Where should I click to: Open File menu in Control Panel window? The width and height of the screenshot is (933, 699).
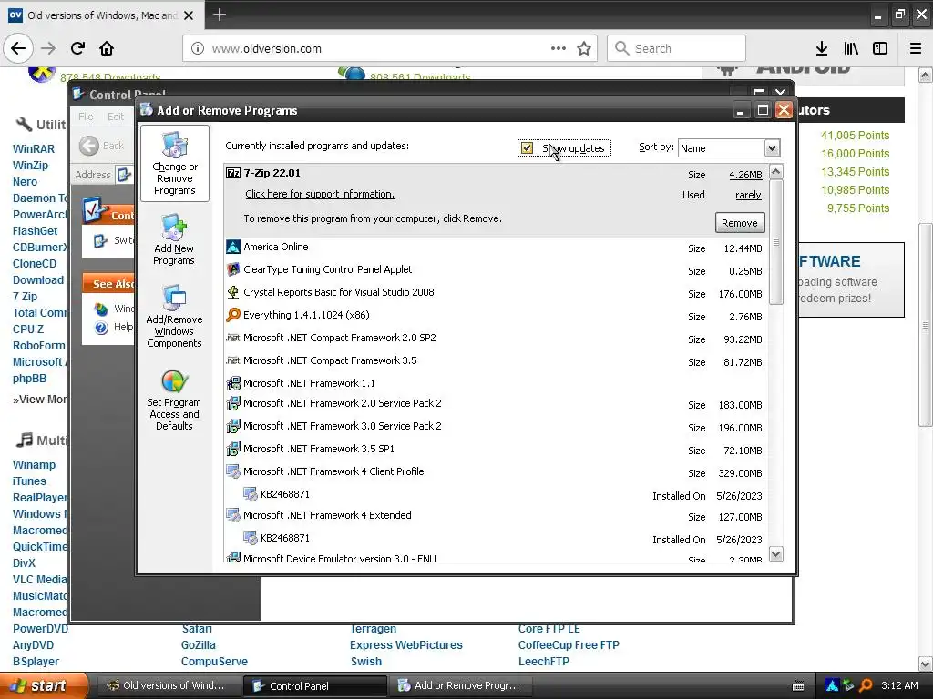(86, 116)
